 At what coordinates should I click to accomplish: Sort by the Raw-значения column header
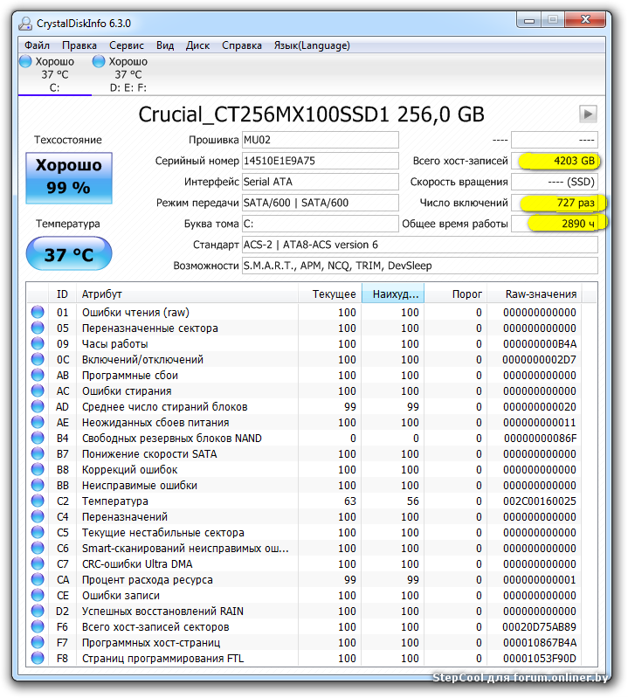[x=540, y=294]
